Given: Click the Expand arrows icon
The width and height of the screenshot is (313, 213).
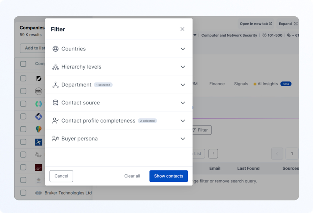Looking at the screenshot, I should point(296,24).
